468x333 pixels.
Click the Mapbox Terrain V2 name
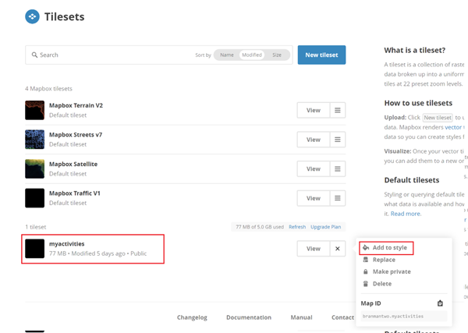click(76, 105)
